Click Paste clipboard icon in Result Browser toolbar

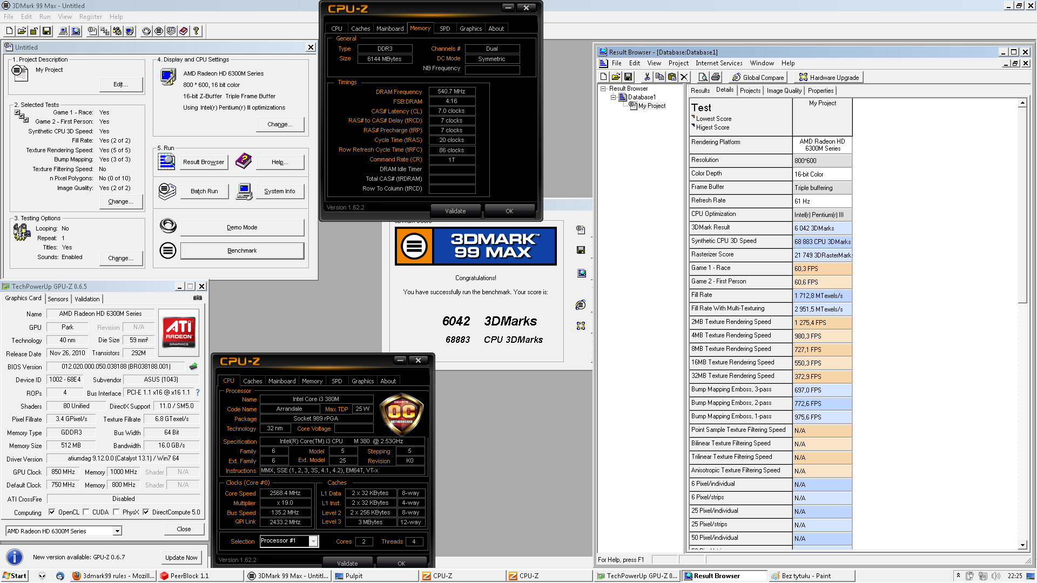click(672, 77)
